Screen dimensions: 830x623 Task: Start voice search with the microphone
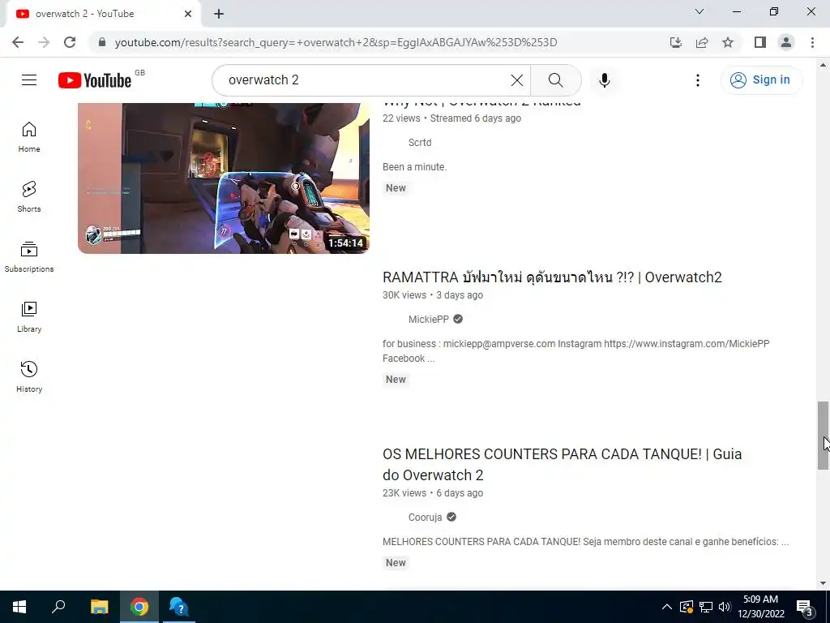point(604,80)
